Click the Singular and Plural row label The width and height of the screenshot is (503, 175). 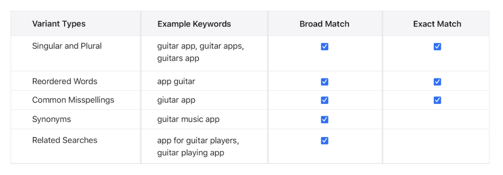[67, 46]
